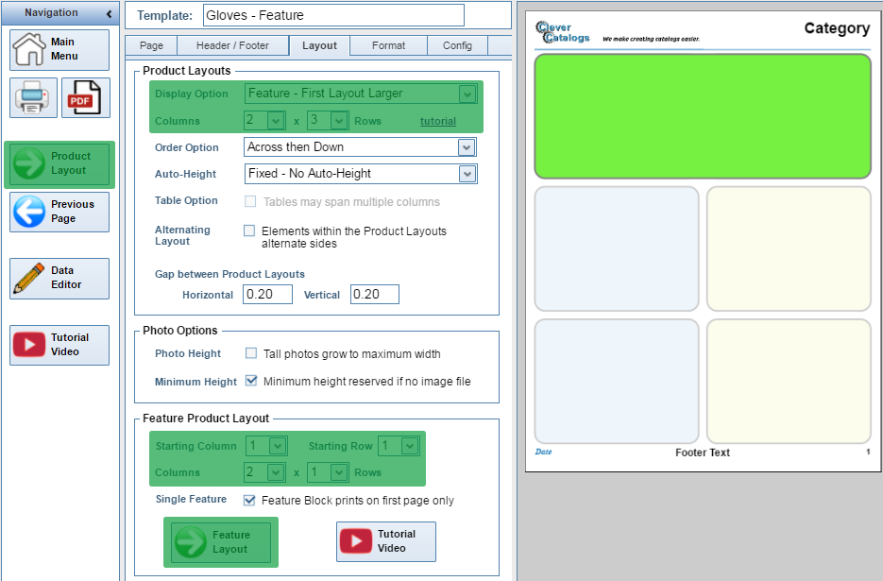Open Product Layout via green arrow
The height and width of the screenshot is (581, 883).
tap(30, 163)
